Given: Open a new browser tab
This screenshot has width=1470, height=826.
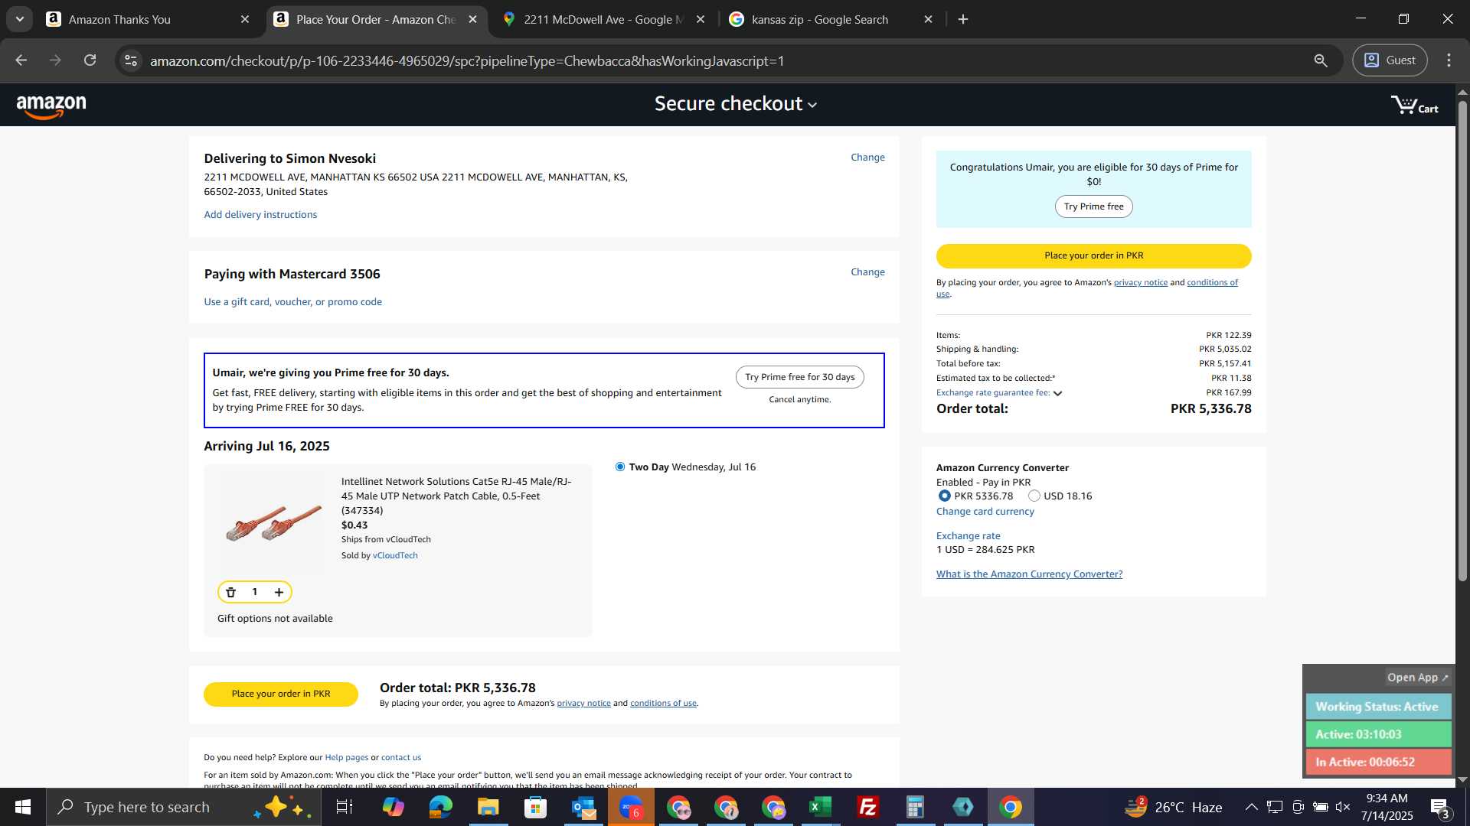Looking at the screenshot, I should 963,19.
